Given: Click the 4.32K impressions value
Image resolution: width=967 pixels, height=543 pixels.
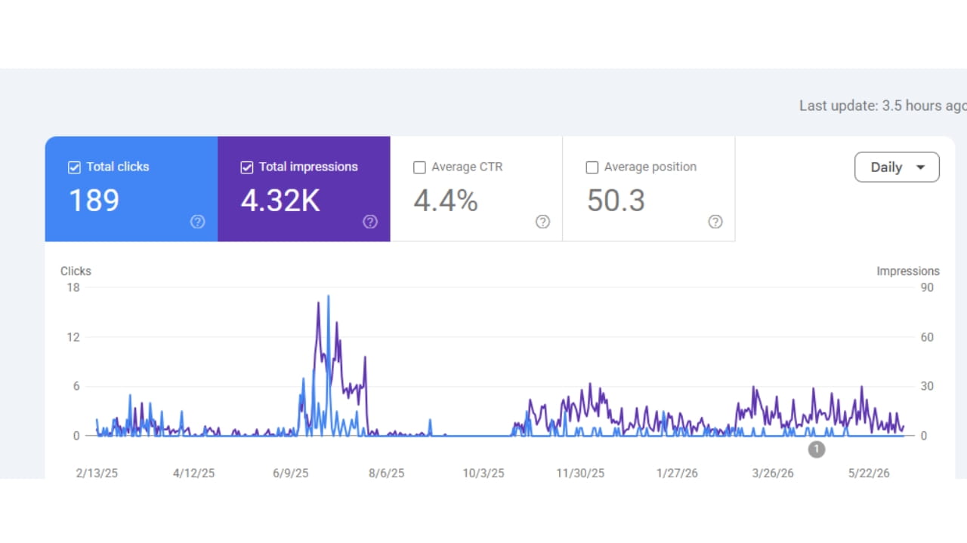Looking at the screenshot, I should pos(280,201).
